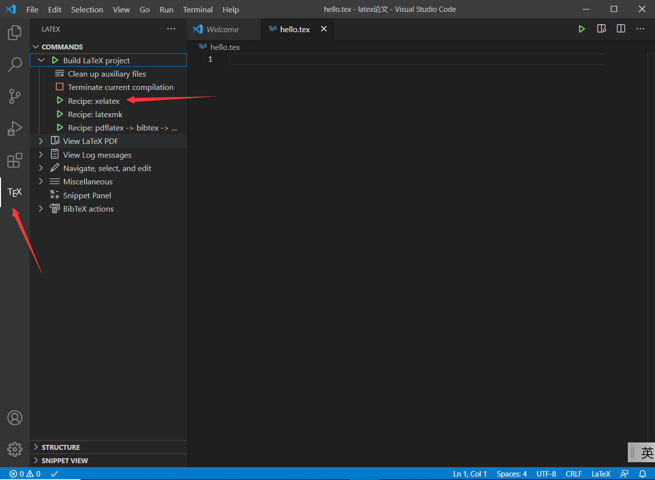This screenshot has height=480, width=655.
Task: Expand the View Log messages tree item
Action: (41, 154)
